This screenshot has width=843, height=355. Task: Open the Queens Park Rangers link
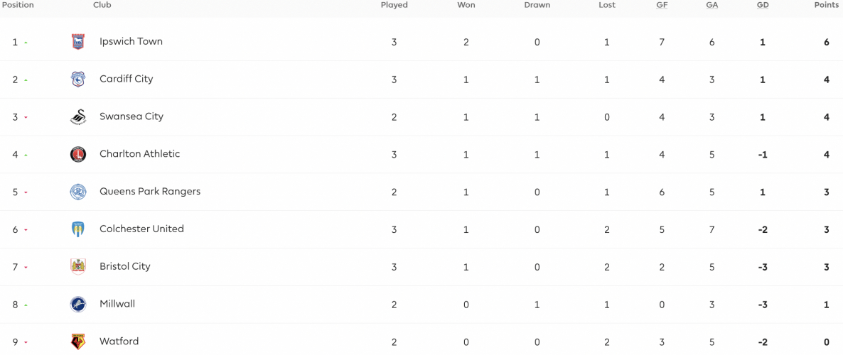(x=150, y=191)
